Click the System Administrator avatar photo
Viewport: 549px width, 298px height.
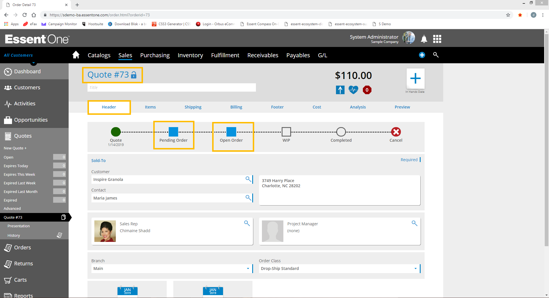[409, 38]
